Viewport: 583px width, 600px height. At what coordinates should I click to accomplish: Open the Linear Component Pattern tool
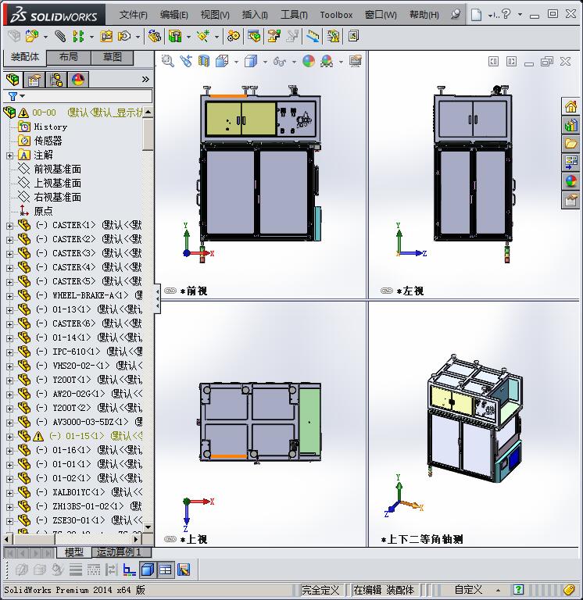tap(78, 37)
